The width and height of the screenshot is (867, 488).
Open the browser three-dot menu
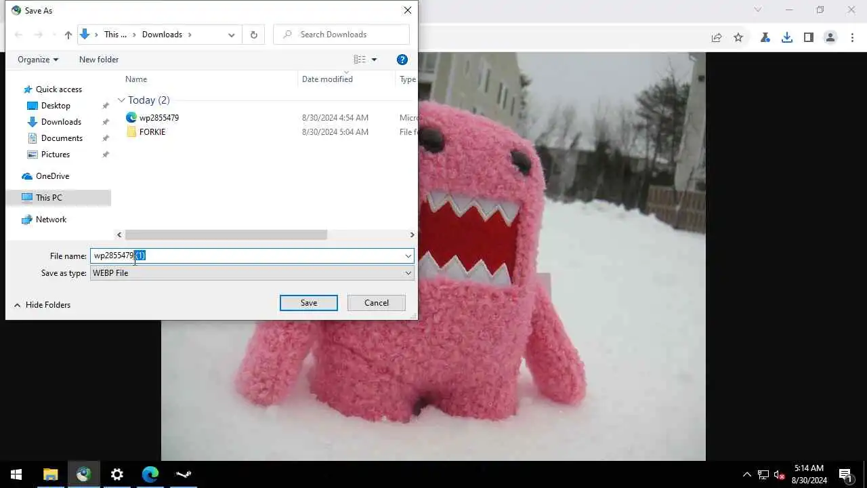pos(852,38)
